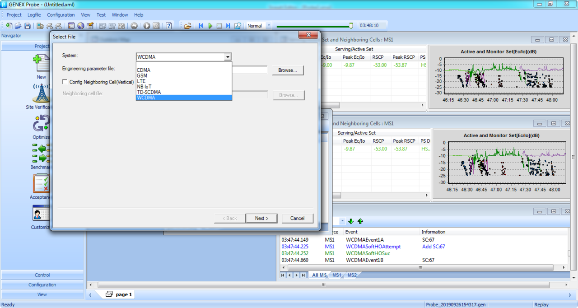Open the New project icon in Navigator
The height and width of the screenshot is (308, 578).
41,63
